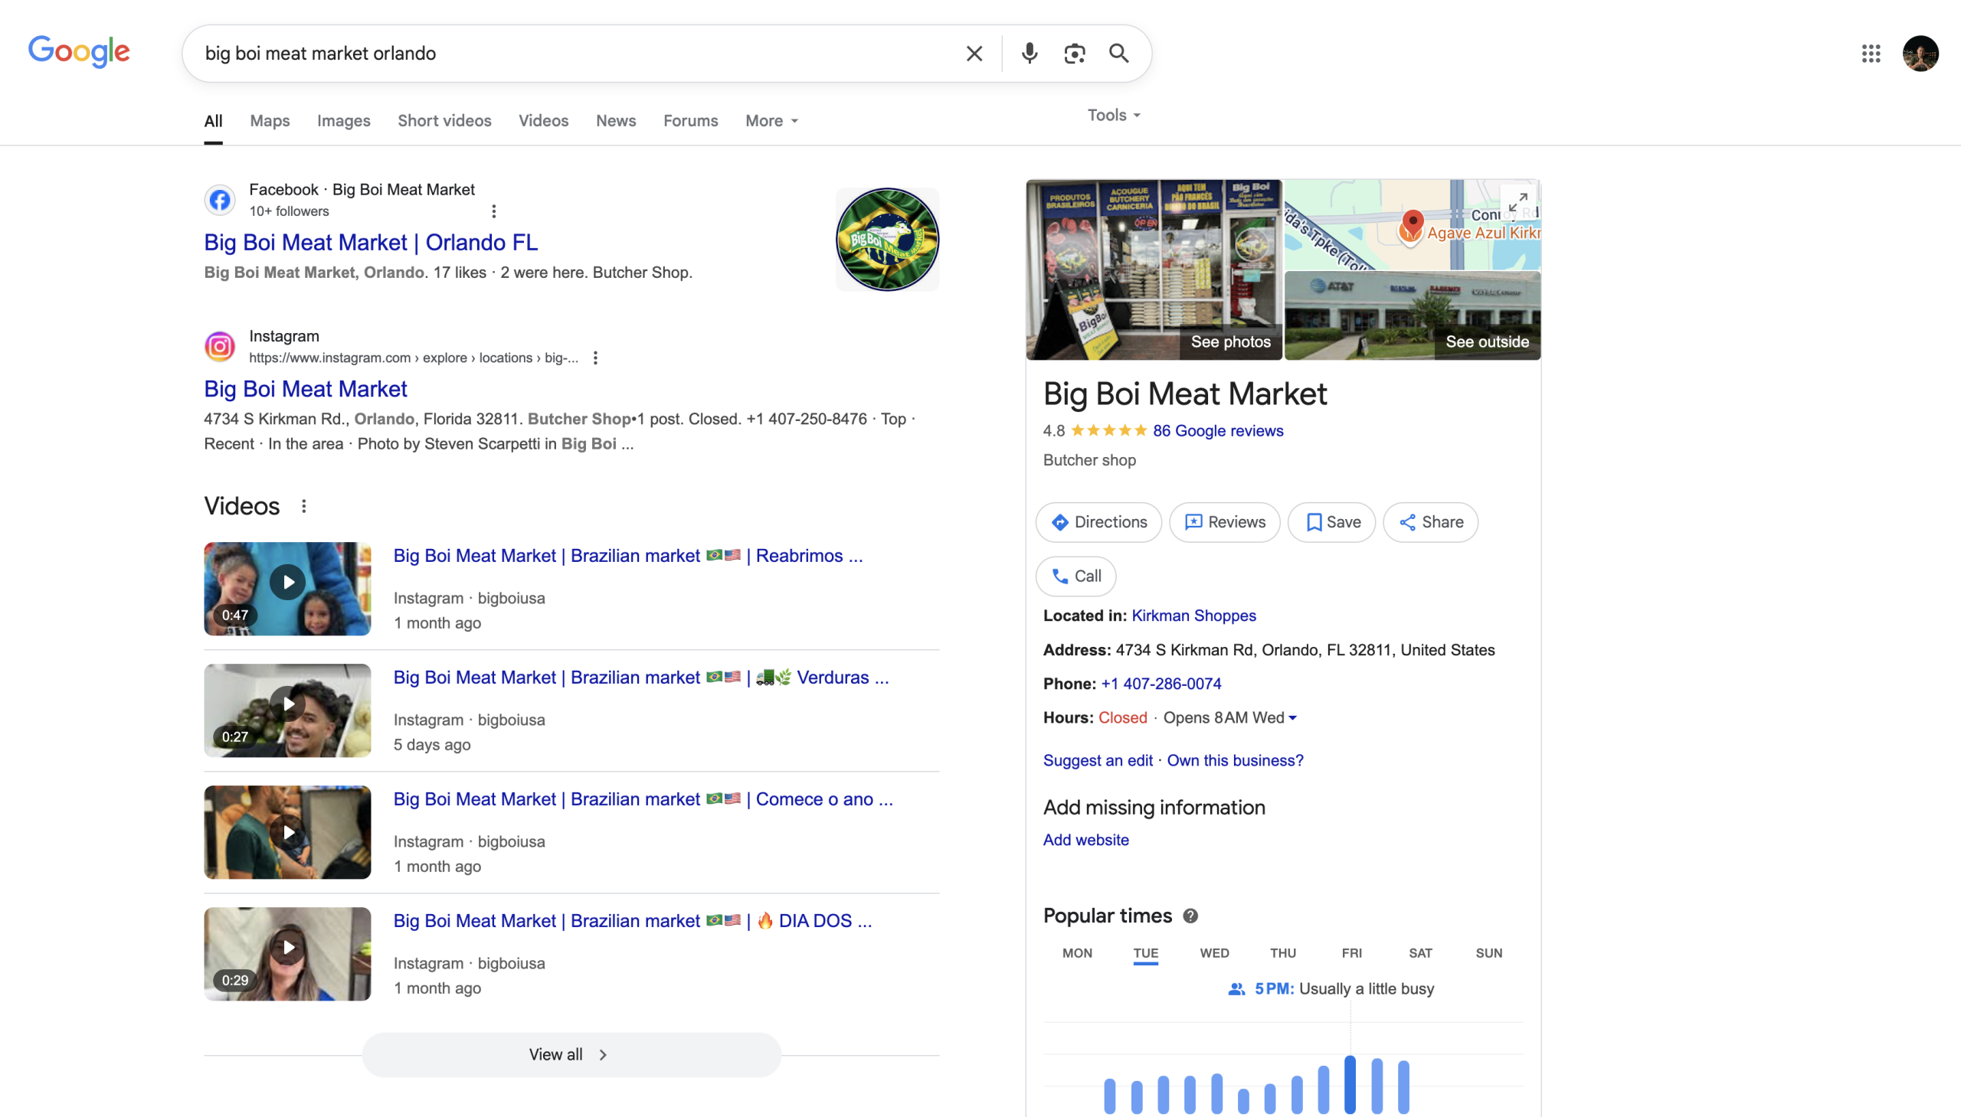1961x1117 pixels.
Task: Select SUN in Popular times
Action: coord(1489,953)
